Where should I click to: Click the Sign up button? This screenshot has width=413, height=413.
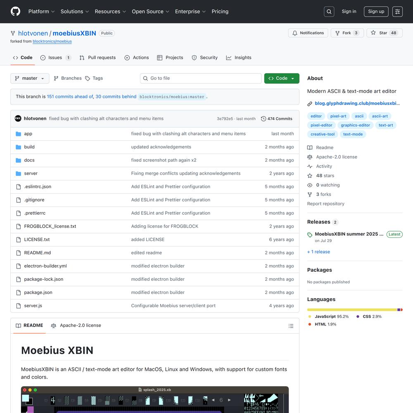(x=376, y=12)
